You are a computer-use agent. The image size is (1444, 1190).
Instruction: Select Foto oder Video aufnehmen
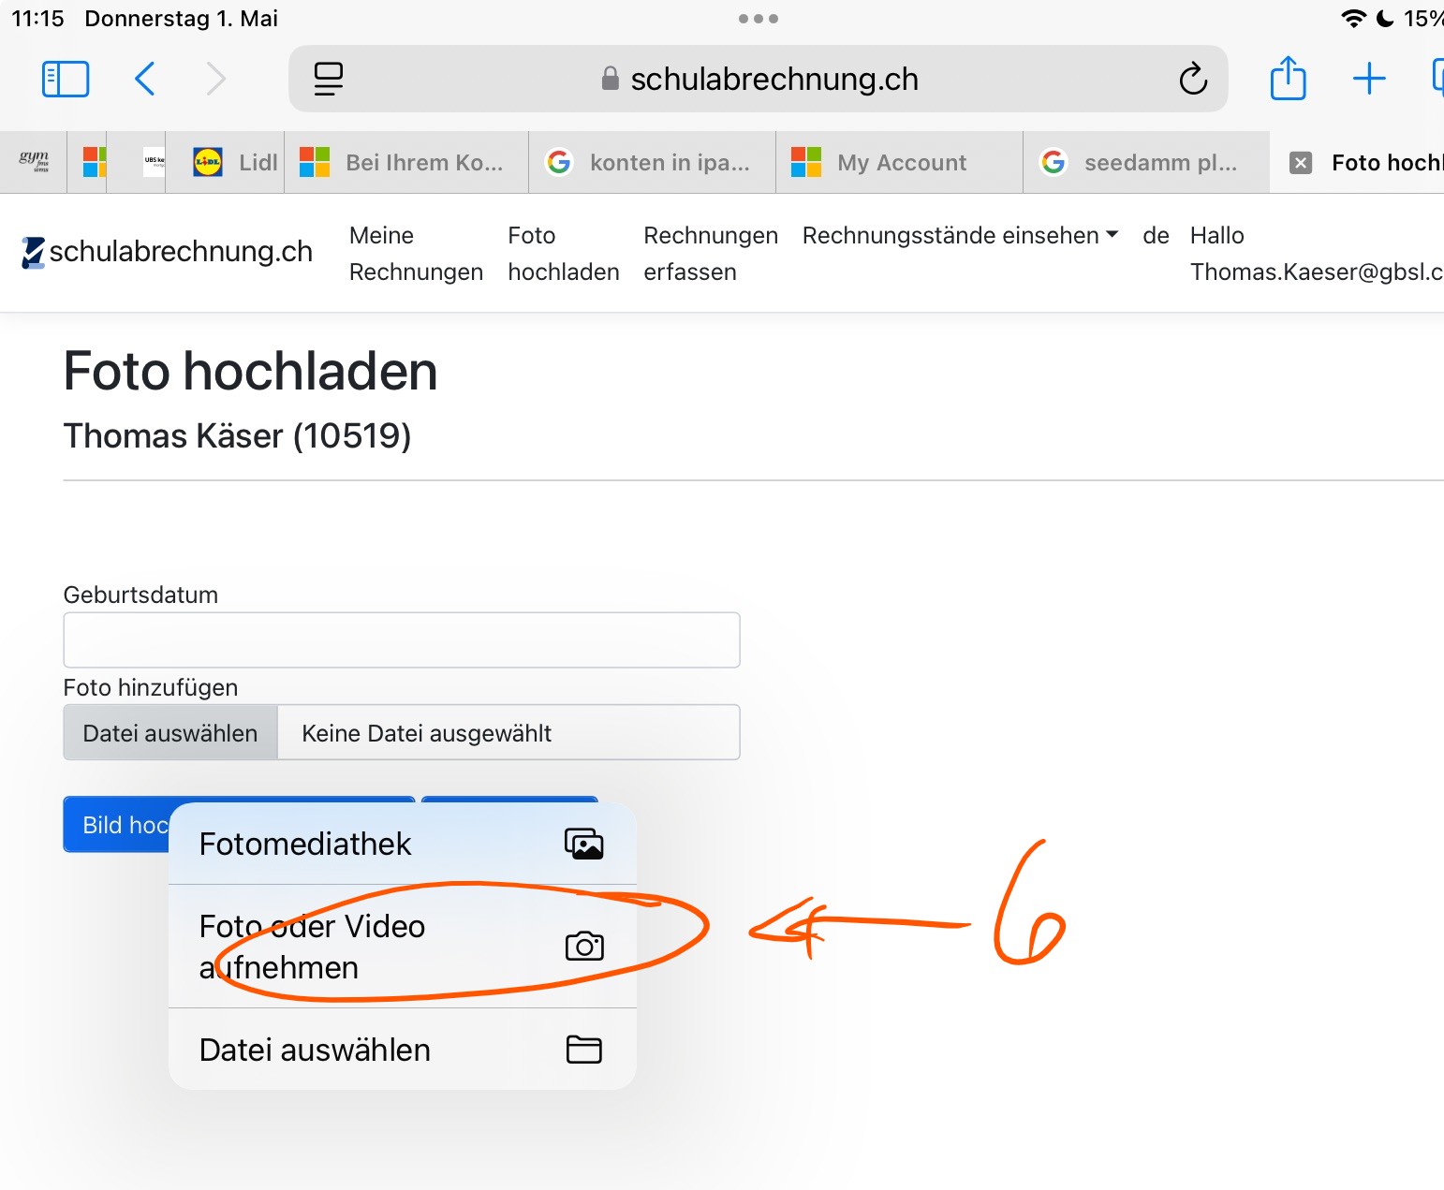pyautogui.click(x=402, y=947)
